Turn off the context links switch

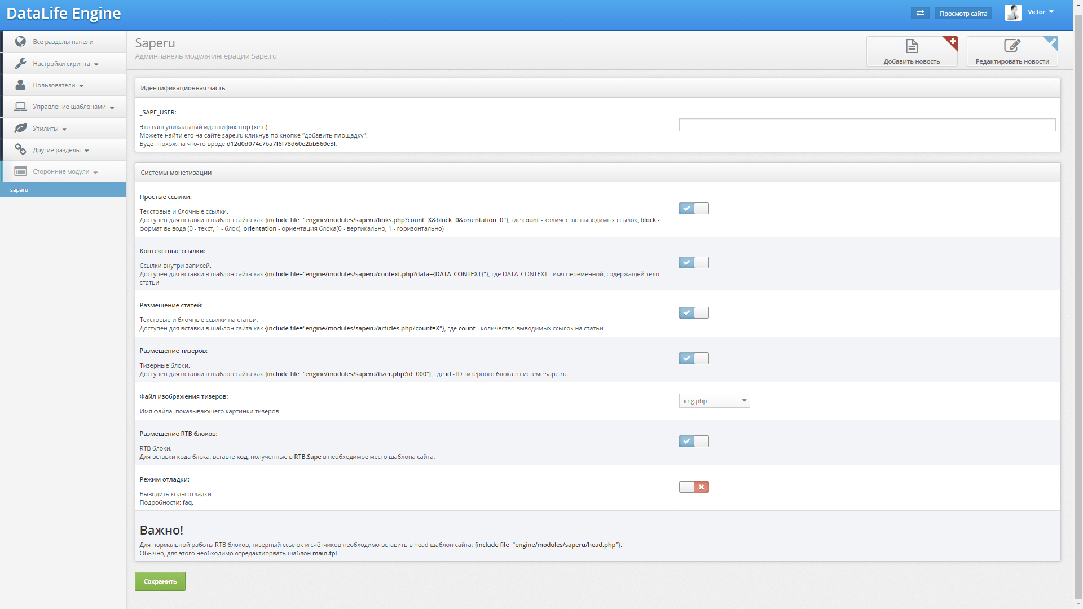(694, 263)
